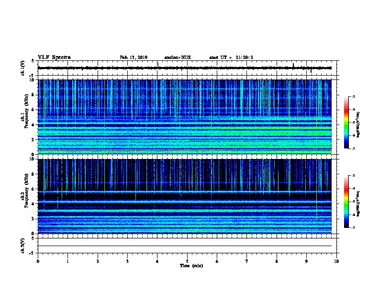Click the ch.3(V) axis label
The image size is (379, 293).
point(22,246)
